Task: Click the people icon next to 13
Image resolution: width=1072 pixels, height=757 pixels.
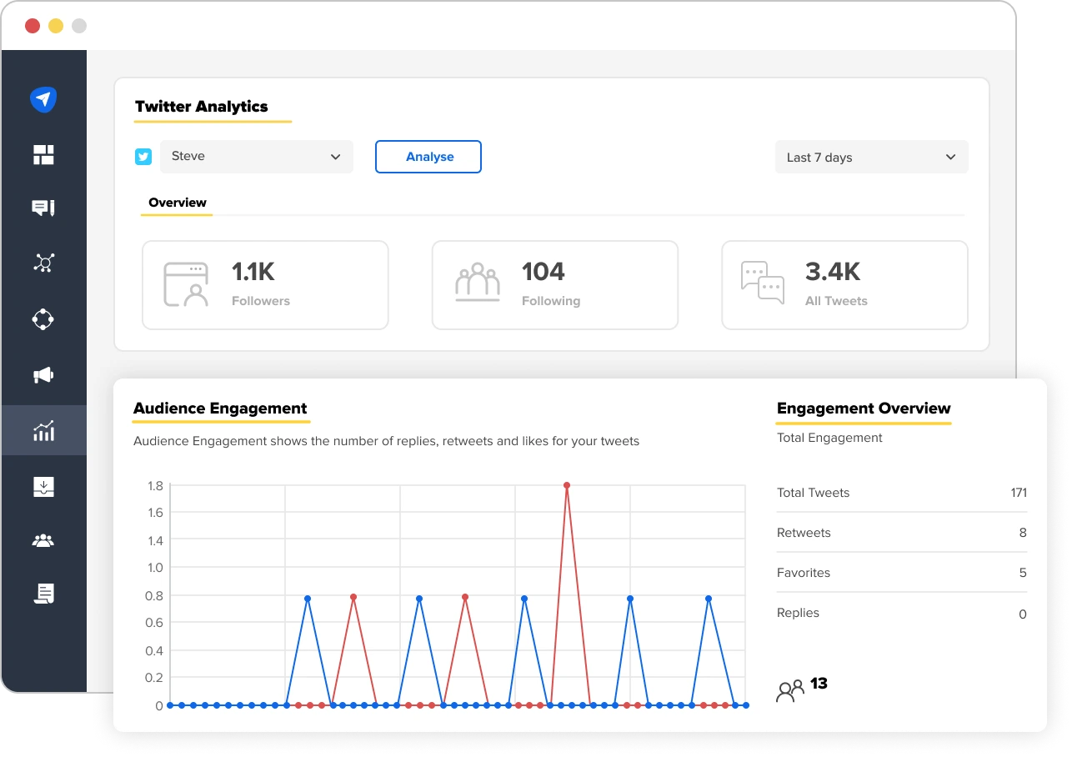Action: tap(790, 690)
